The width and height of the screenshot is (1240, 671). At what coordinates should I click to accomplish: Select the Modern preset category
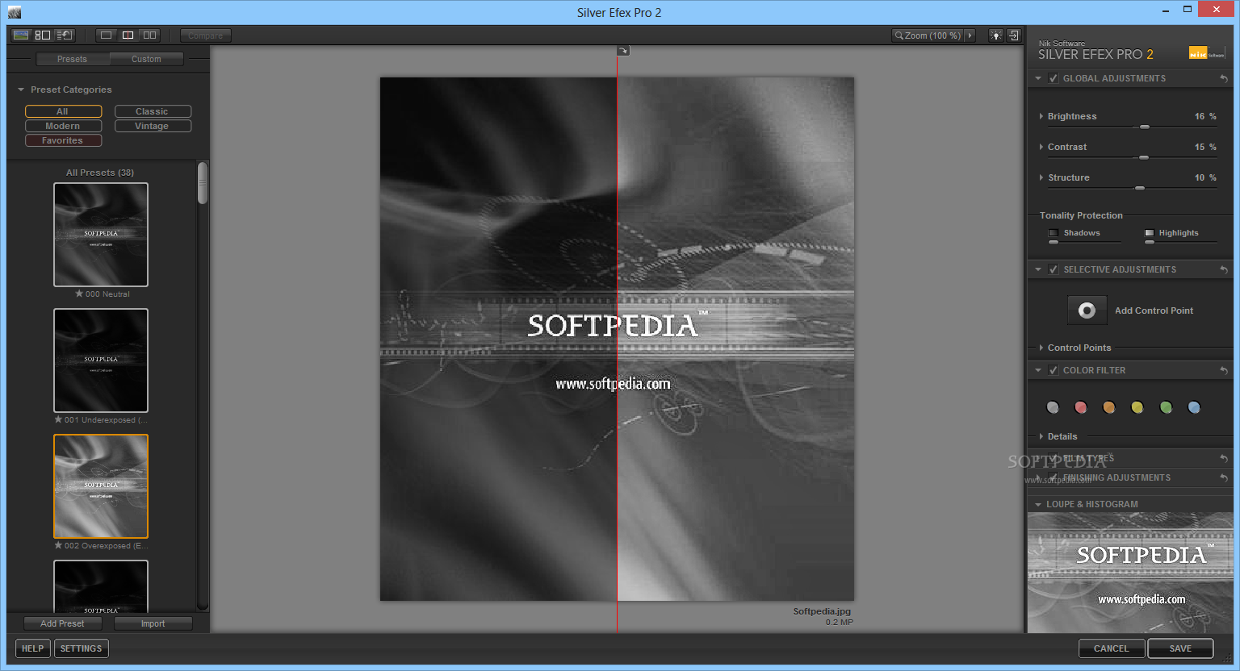(x=63, y=126)
